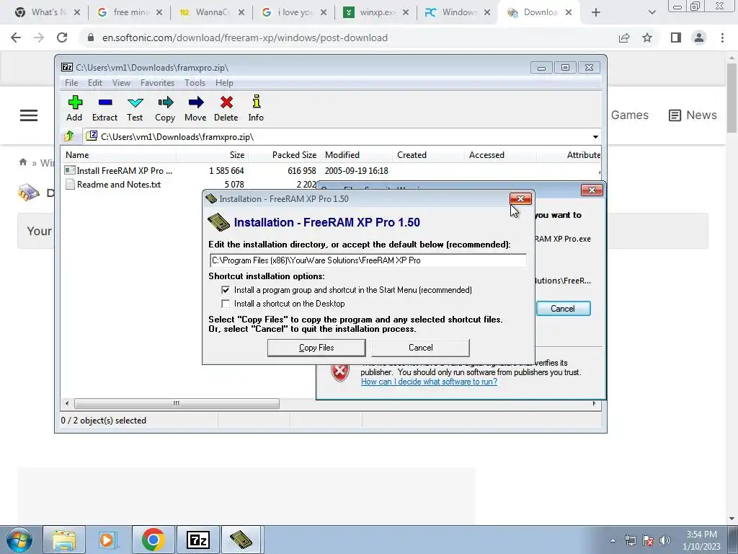Open the Chrome tab search chevron
This screenshot has width=738, height=554.
(652, 12)
